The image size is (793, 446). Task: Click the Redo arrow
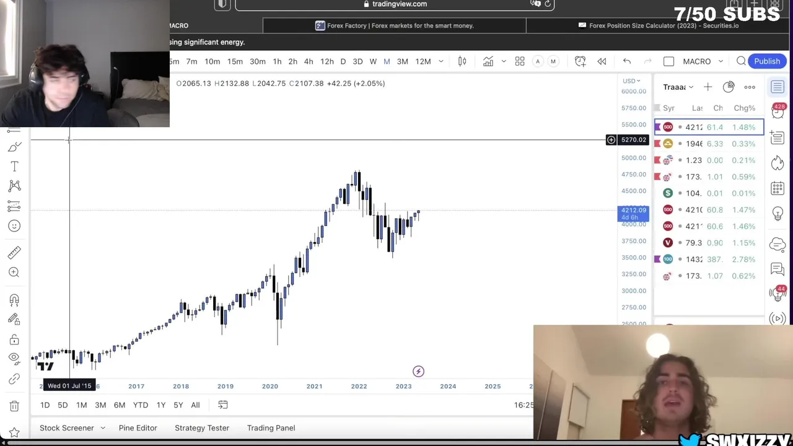648,61
